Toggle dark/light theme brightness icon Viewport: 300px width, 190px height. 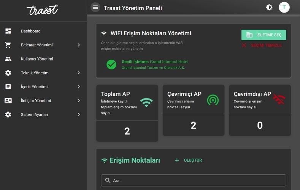(x=269, y=7)
